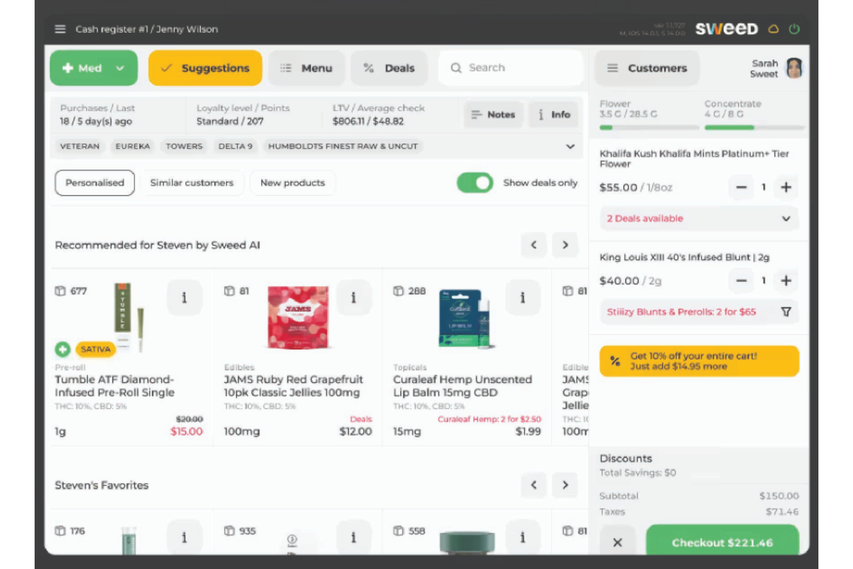This screenshot has width=853, height=569.
Task: Click the EUREKA customer tag
Action: 133,146
